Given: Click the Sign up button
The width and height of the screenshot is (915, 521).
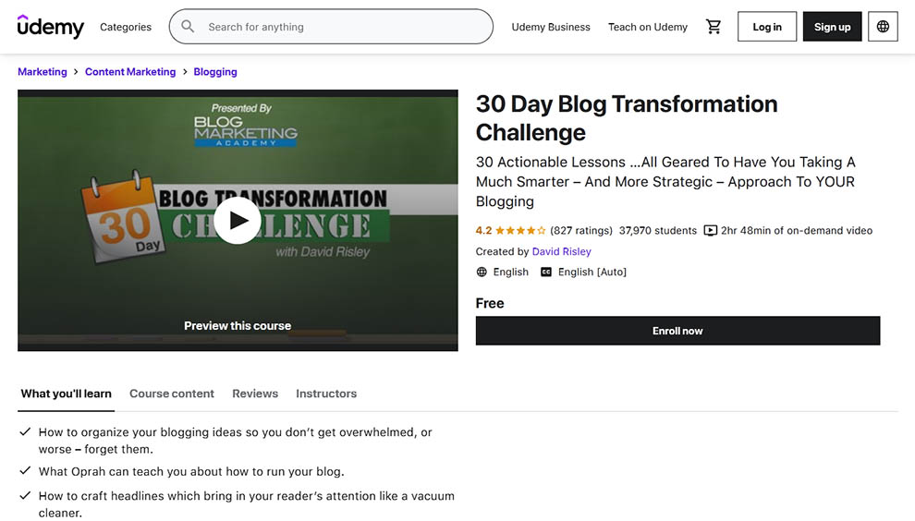Looking at the screenshot, I should coord(832,26).
